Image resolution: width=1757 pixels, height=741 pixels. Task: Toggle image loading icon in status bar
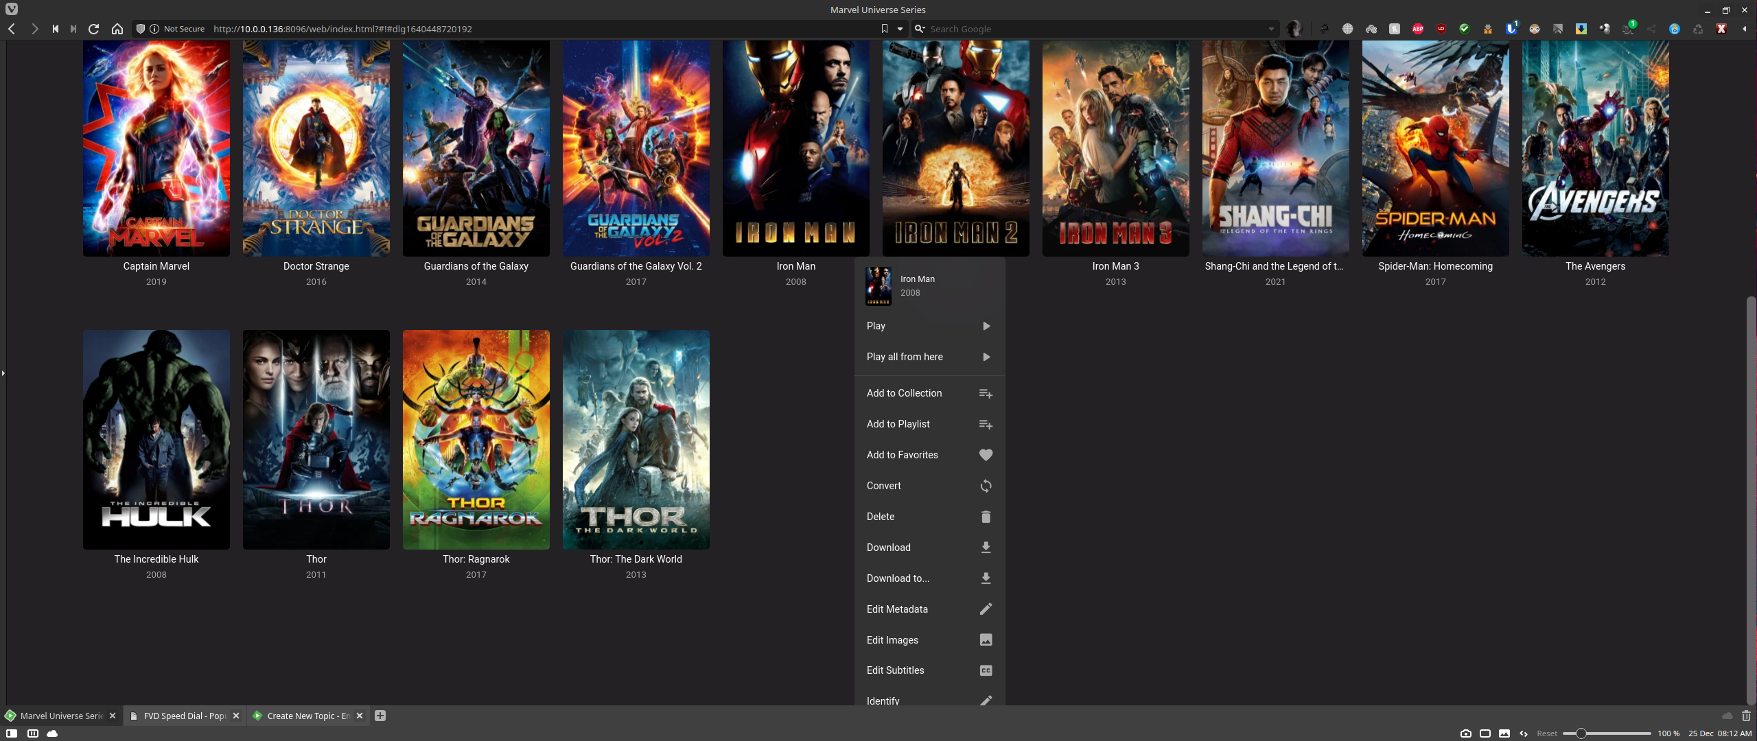pyautogui.click(x=1504, y=733)
